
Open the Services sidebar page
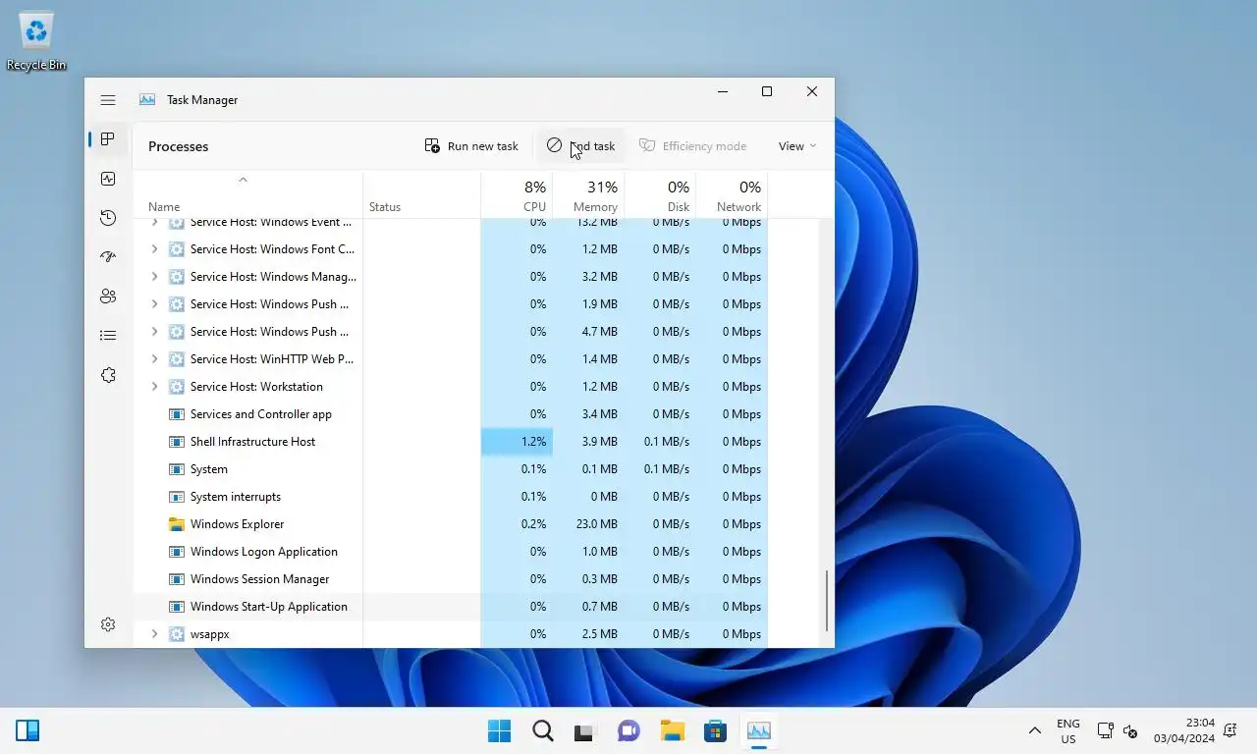pyautogui.click(x=108, y=375)
